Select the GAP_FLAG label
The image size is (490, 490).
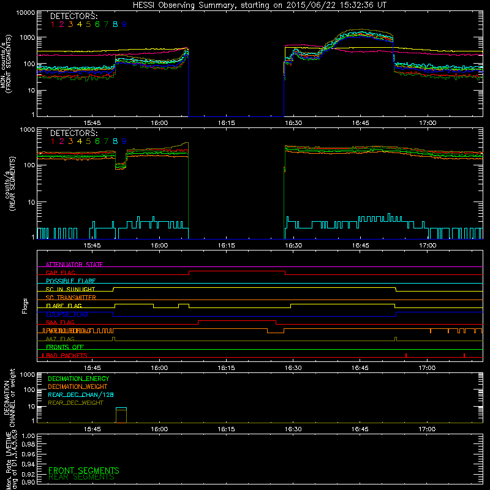point(61,273)
